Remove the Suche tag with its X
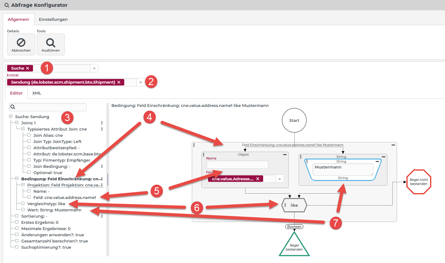This screenshot has height=263, width=445. [28, 68]
